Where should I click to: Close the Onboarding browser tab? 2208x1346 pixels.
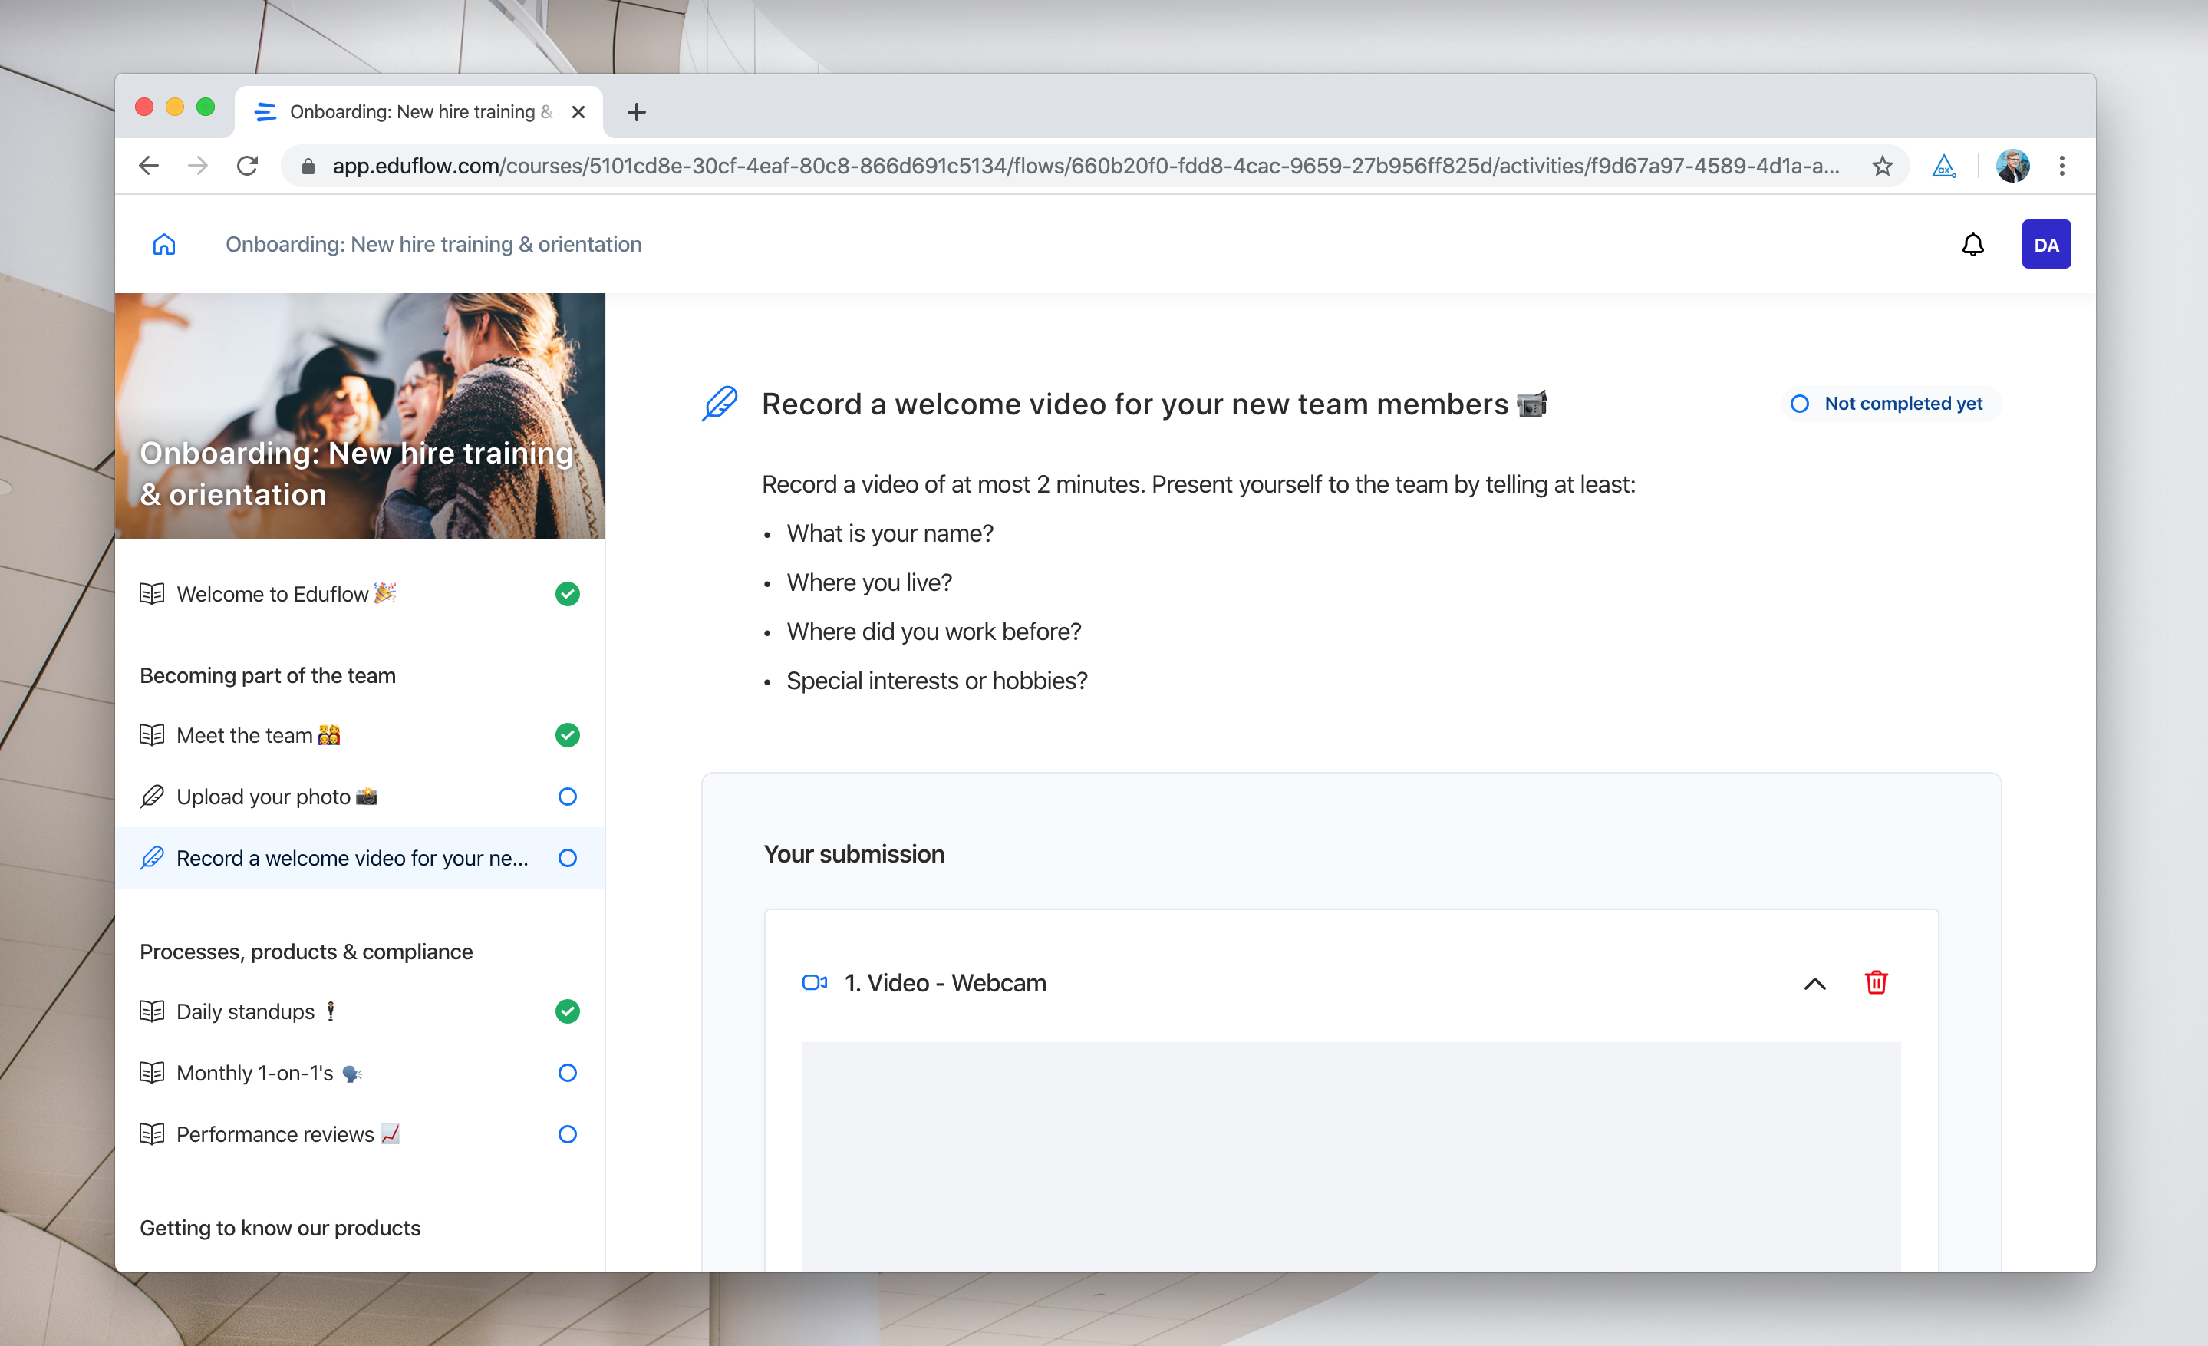tap(578, 112)
